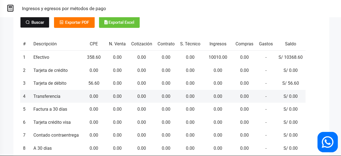The image size is (341, 156).
Task: Select the Contado contraentrega row
Action: tap(56, 135)
